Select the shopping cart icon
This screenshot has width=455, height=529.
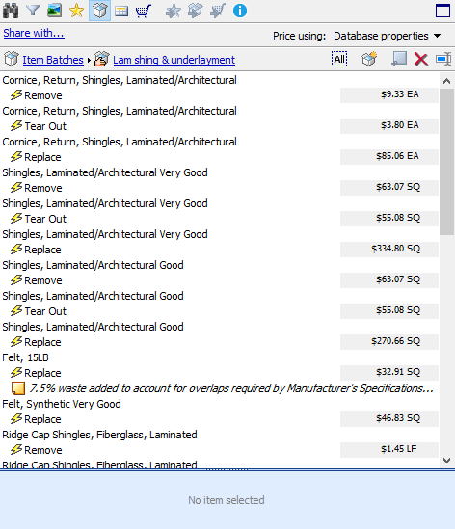point(144,11)
